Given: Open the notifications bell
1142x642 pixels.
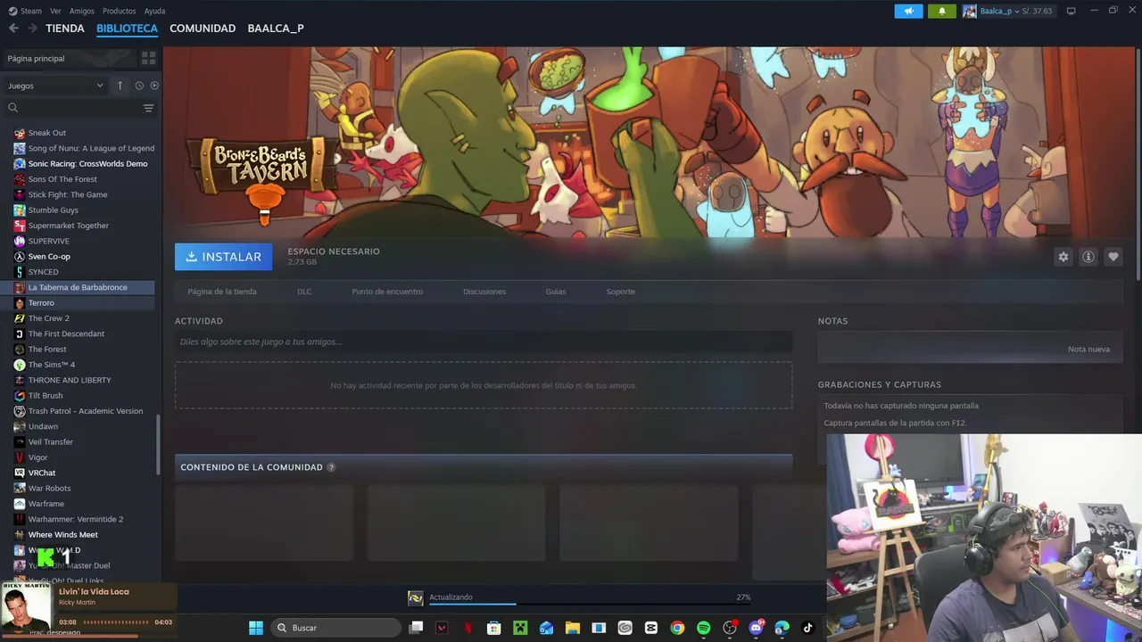Looking at the screenshot, I should pos(941,11).
